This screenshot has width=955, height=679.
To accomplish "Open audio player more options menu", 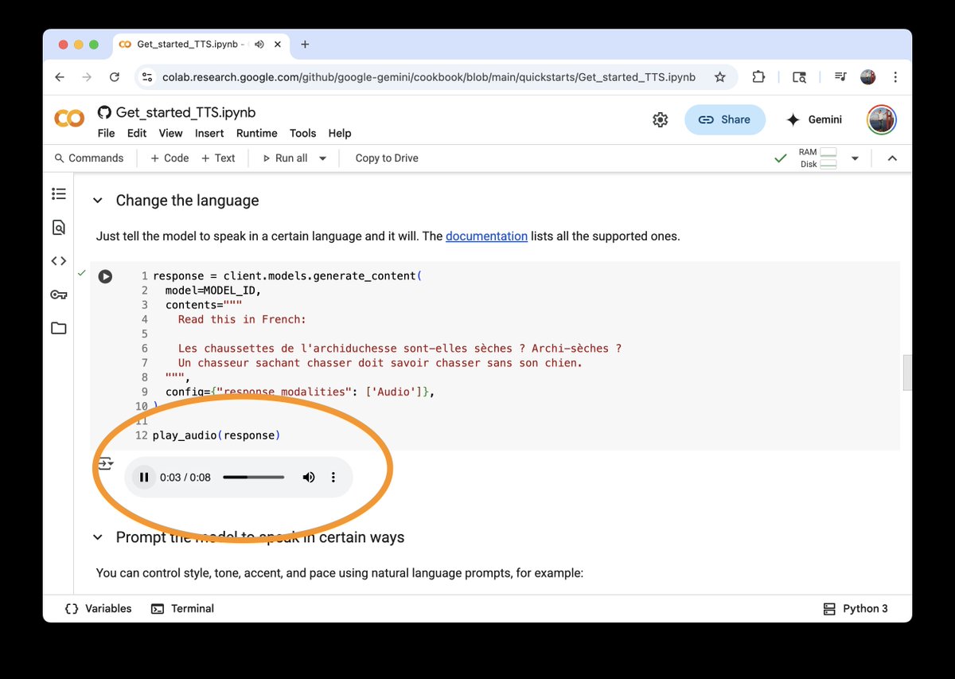I will pos(333,478).
